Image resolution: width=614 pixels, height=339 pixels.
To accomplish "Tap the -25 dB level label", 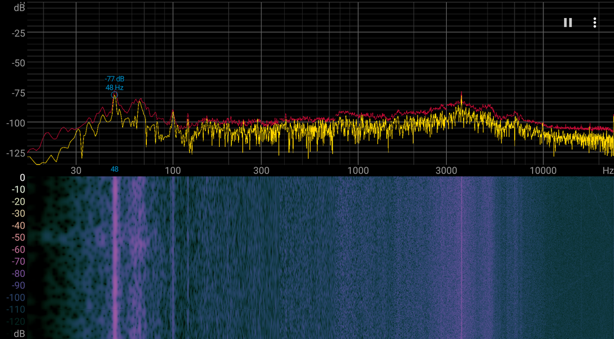I will pos(19,33).
